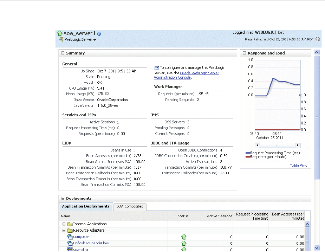This screenshot has width=325, height=252.
Task: Open Oracle WebLogic Server Administration Console link
Action: [199, 73]
